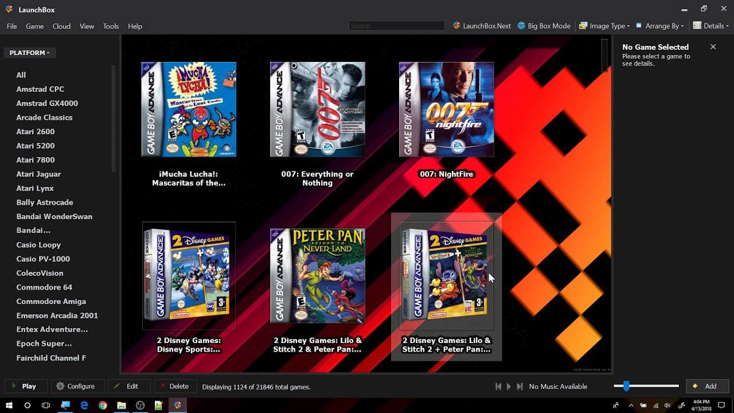Open Microsoft Edge from taskbar
This screenshot has height=413, width=734.
(84, 405)
